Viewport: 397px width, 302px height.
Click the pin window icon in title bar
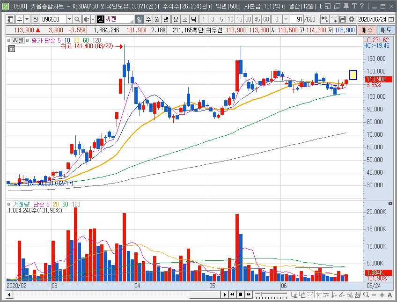346,7
